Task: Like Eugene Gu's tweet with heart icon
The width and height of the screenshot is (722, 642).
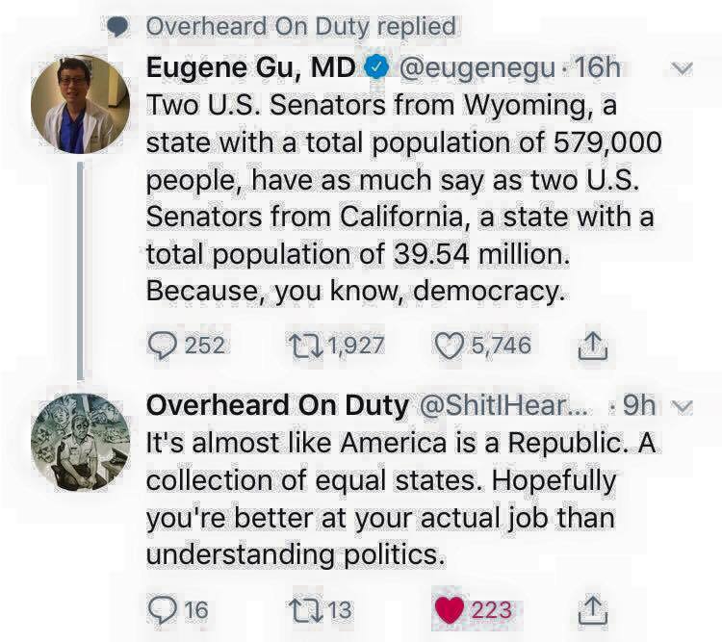Action: (x=449, y=345)
